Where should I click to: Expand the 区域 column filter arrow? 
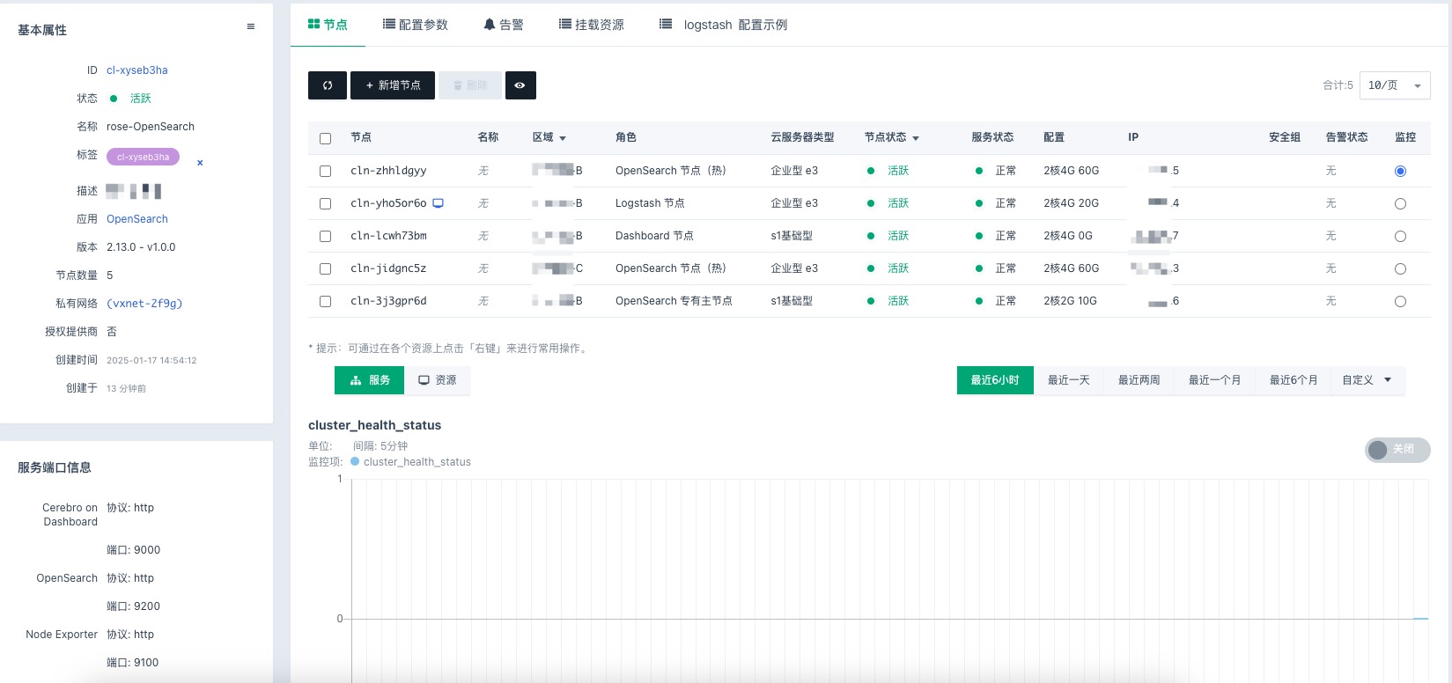tap(563, 138)
